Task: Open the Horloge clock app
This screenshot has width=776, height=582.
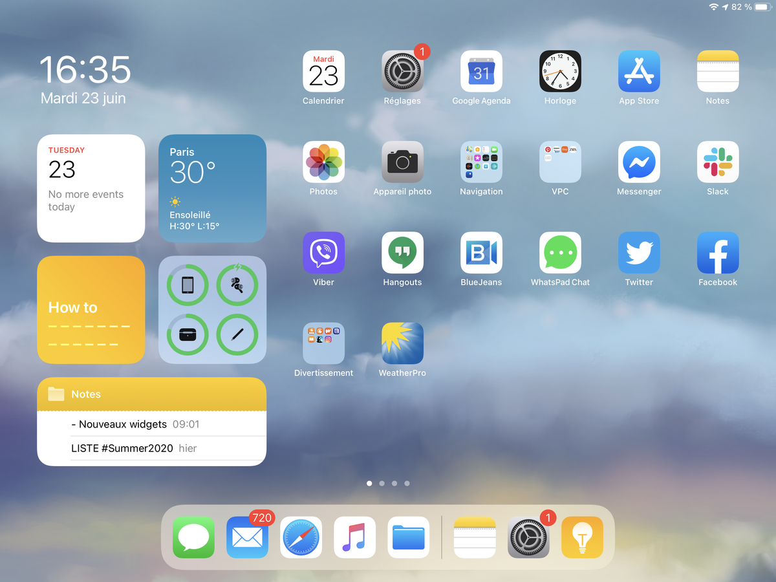Action: tap(560, 71)
